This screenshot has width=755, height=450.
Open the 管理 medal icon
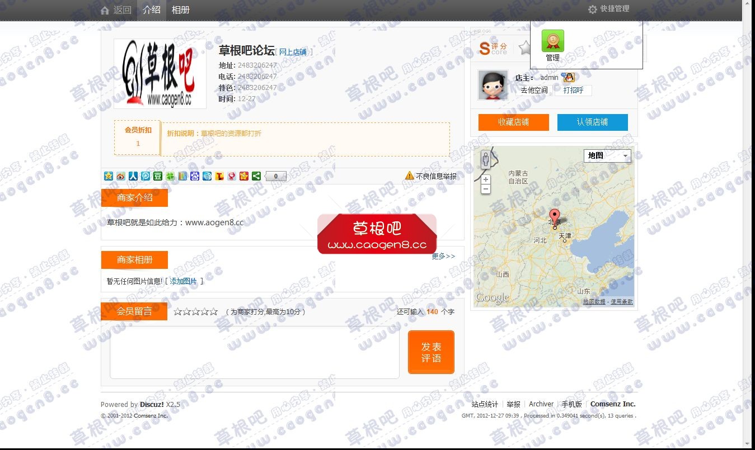(x=552, y=41)
